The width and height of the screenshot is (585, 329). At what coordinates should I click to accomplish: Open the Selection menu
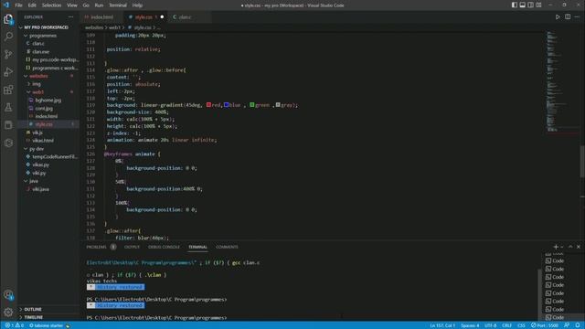click(x=51, y=5)
